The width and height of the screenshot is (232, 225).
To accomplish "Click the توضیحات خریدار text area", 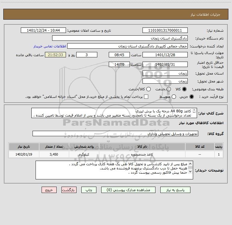I will click(114, 170).
